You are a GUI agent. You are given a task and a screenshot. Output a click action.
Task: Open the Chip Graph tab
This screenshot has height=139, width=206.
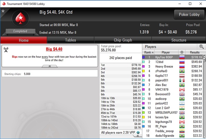pos(123,40)
